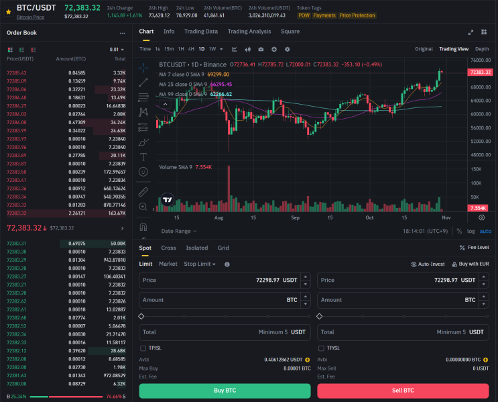
Task: Click the sell amount percentage slider handle
Action: coord(320,316)
